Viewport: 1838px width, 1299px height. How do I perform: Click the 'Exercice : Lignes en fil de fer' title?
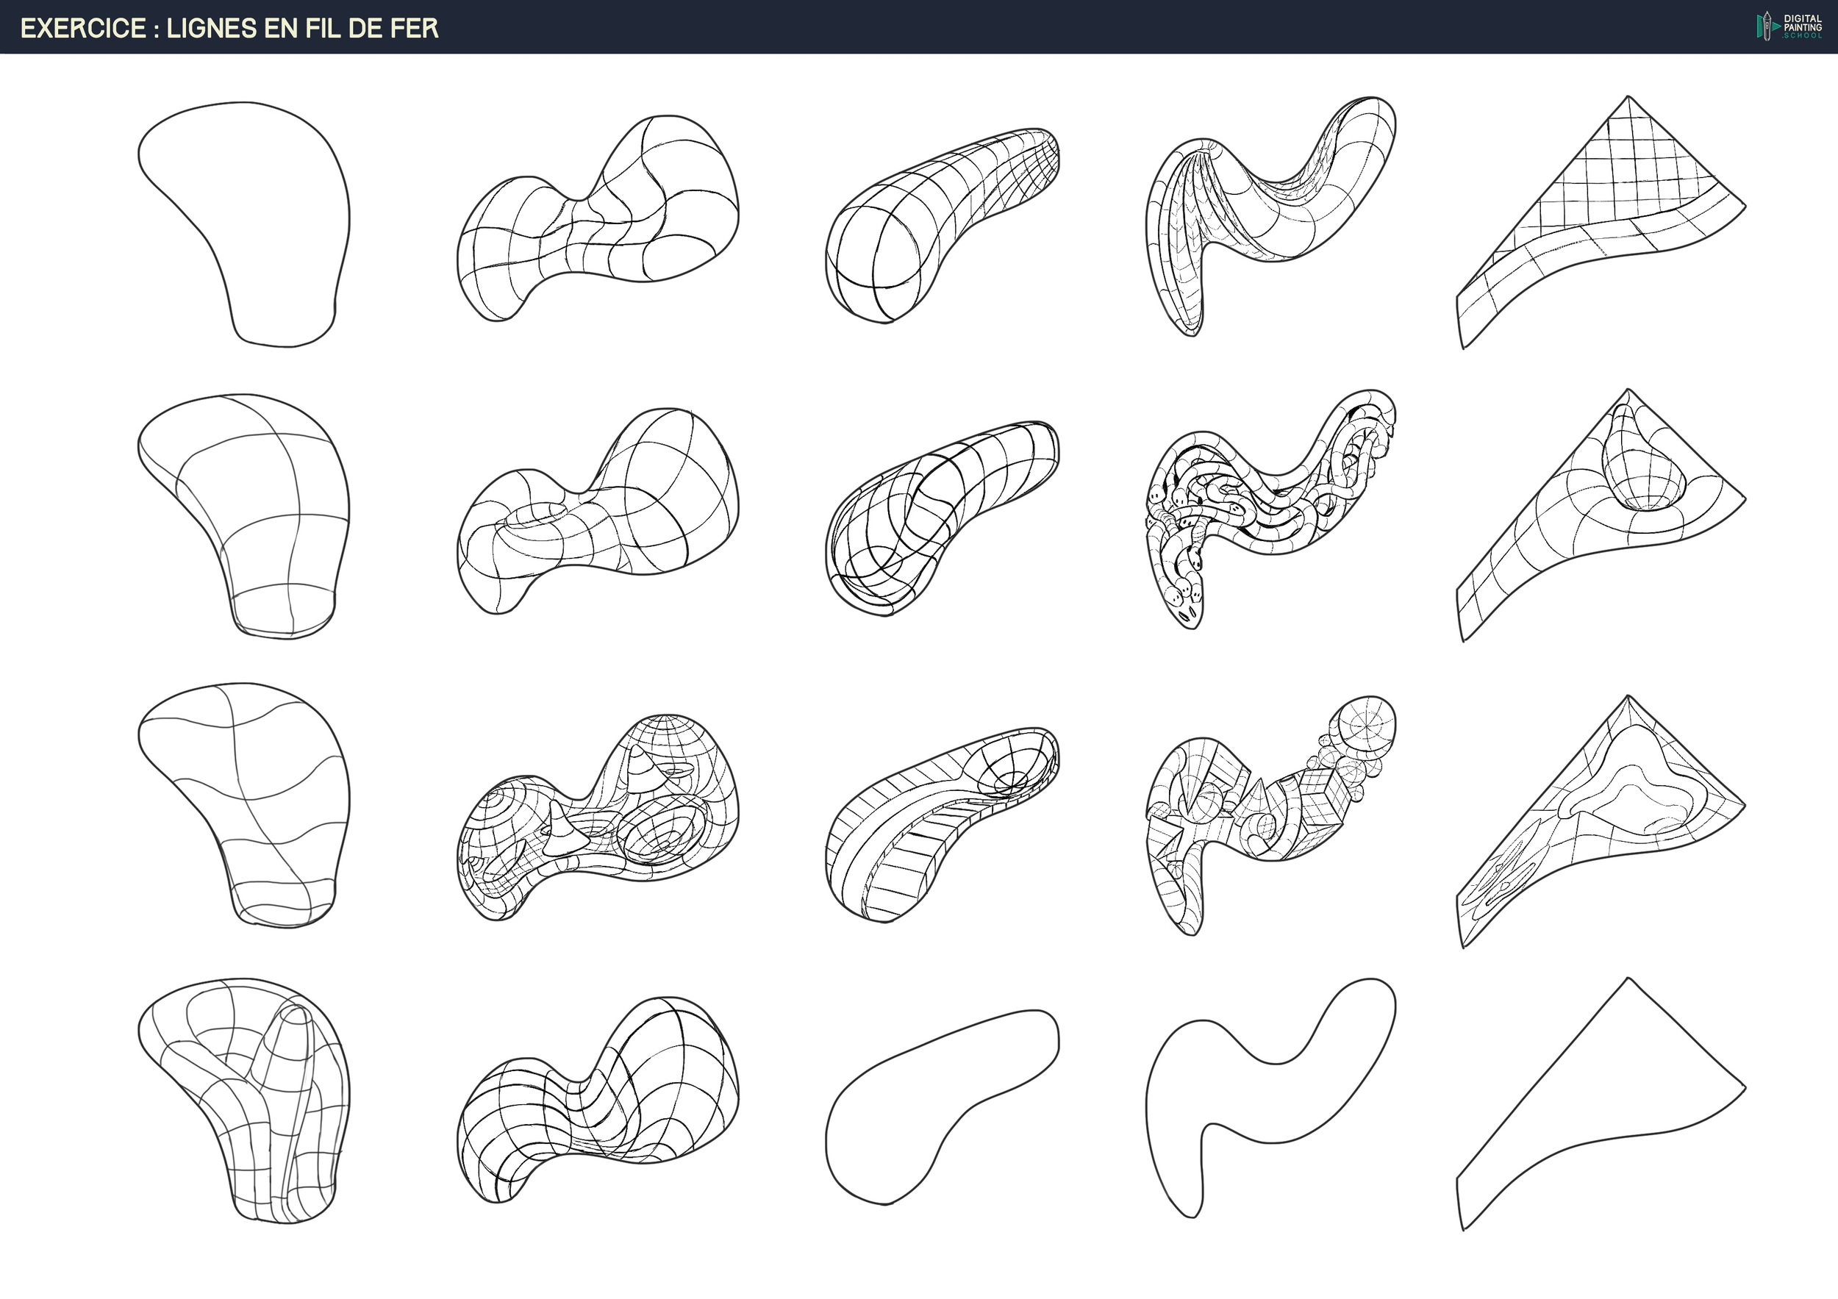coord(229,28)
